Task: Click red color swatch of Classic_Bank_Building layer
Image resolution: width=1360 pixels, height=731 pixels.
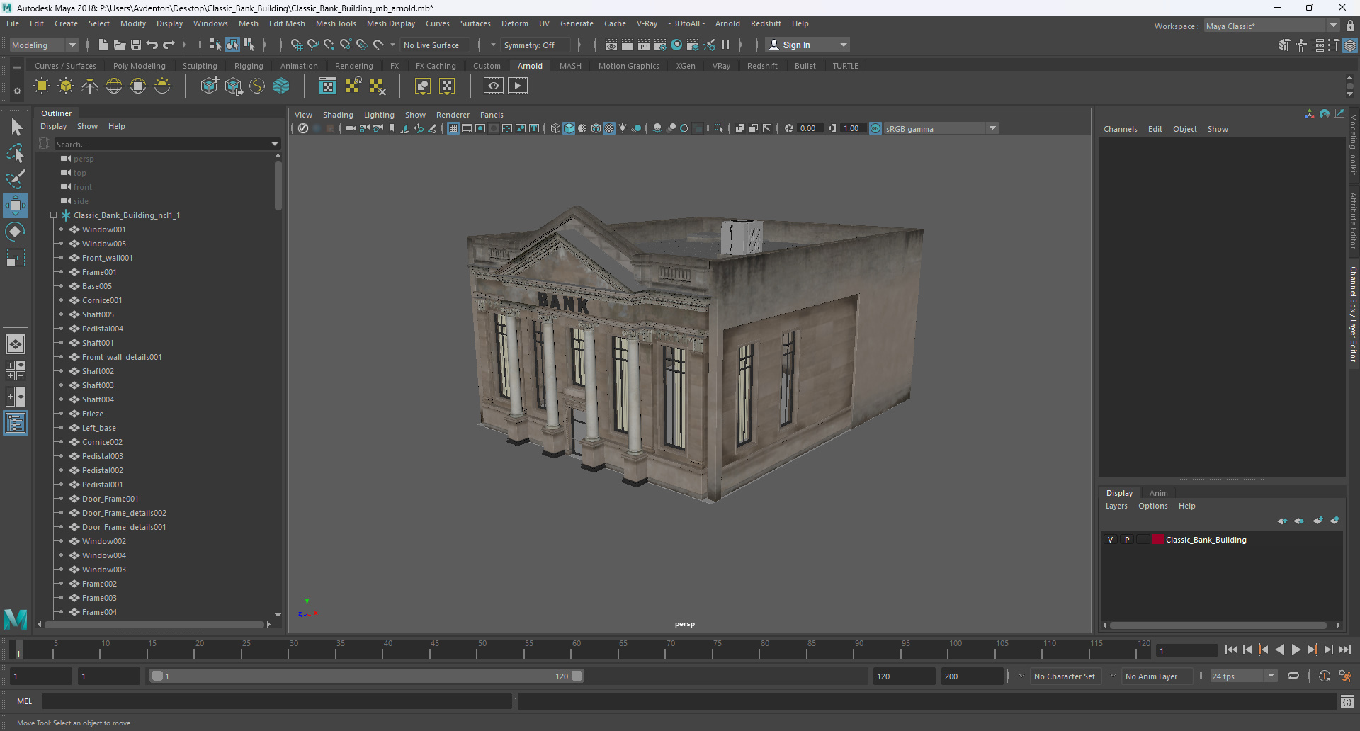Action: click(1158, 540)
